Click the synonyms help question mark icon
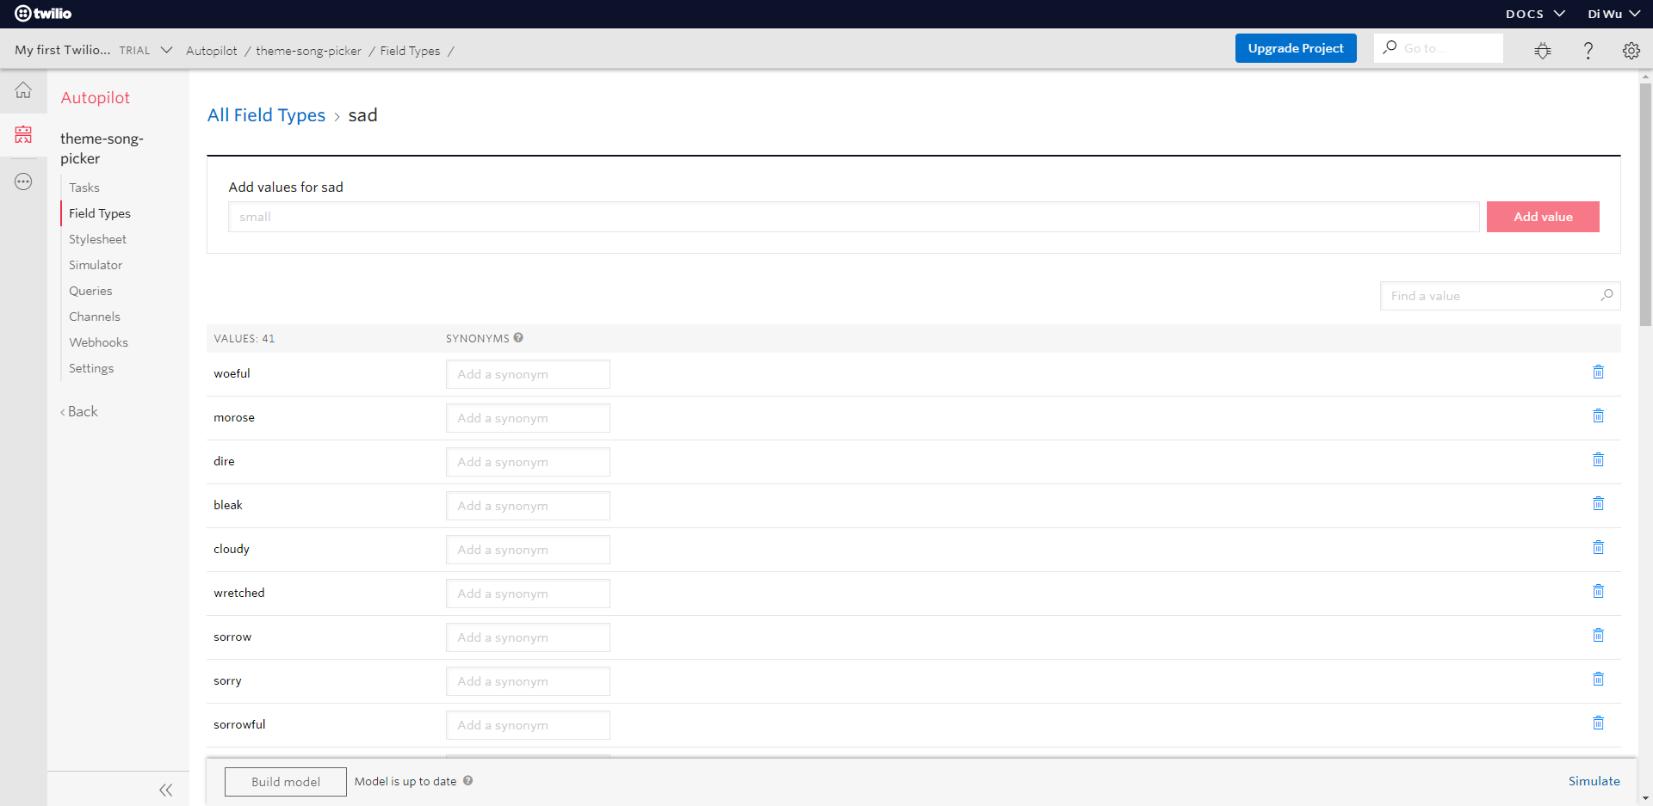The height and width of the screenshot is (806, 1653). (518, 337)
